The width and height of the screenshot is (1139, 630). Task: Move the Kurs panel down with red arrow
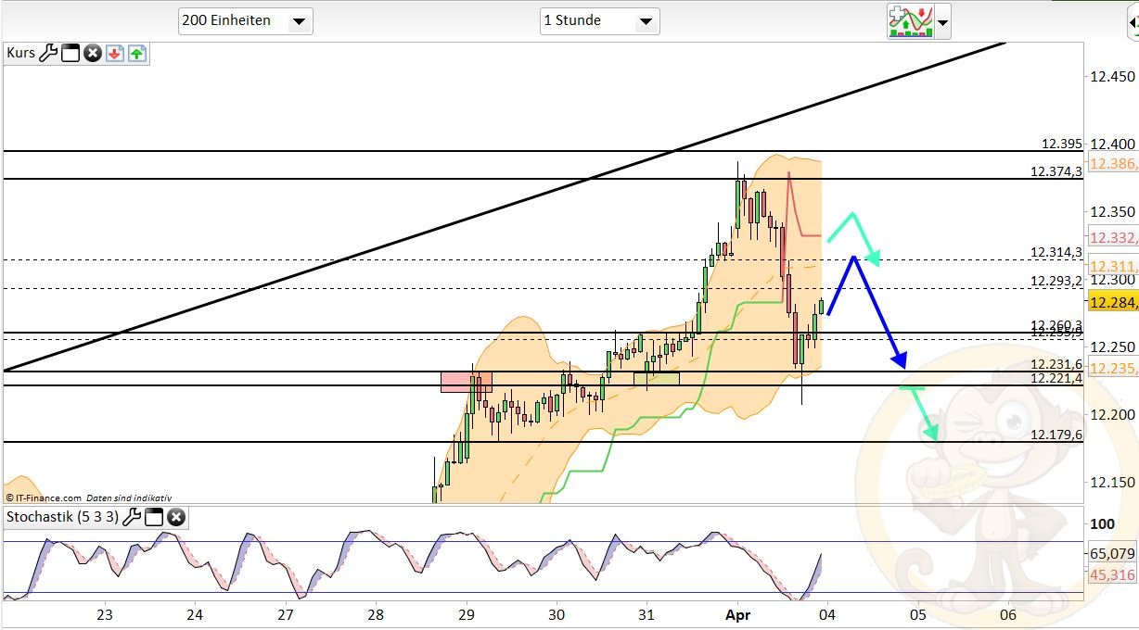113,53
